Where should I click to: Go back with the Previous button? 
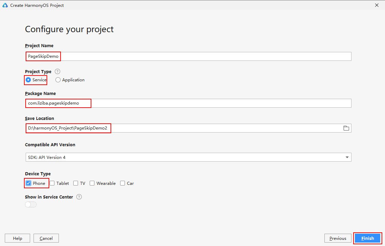(x=338, y=238)
